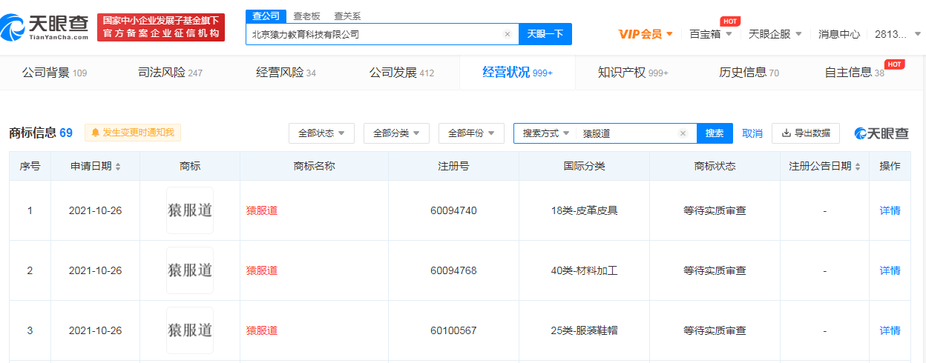
Task: Click 取消 to cancel search
Action: tap(752, 133)
